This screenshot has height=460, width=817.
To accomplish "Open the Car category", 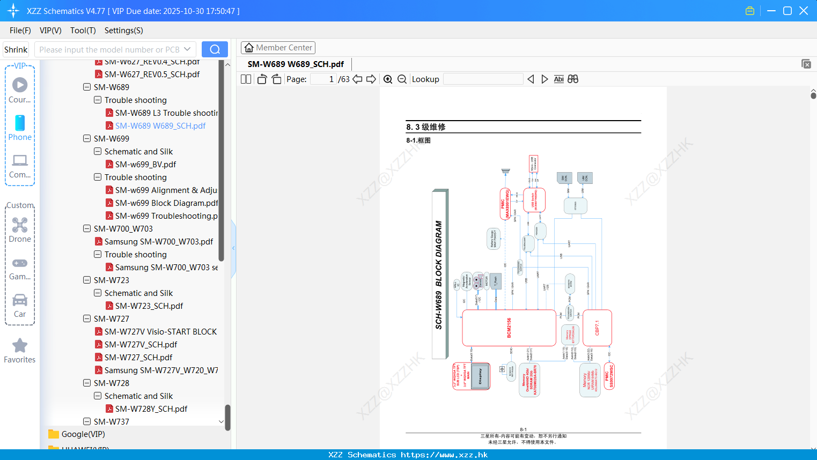I will (20, 306).
